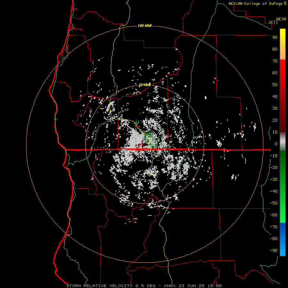Click the "-70" scale value

pyautogui.click(x=274, y=227)
